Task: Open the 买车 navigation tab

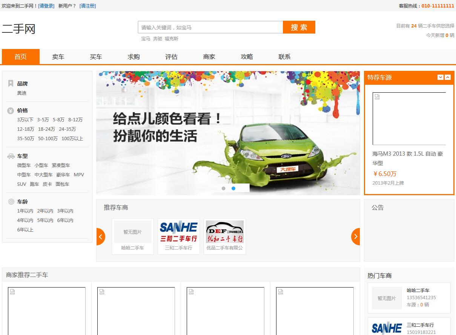Action: pyautogui.click(x=96, y=57)
